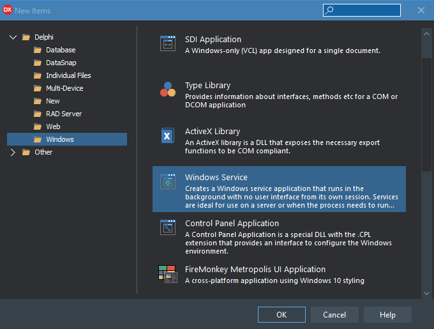Select the 'ActiveX Library' title text
This screenshot has height=329, width=434.
[x=213, y=131]
